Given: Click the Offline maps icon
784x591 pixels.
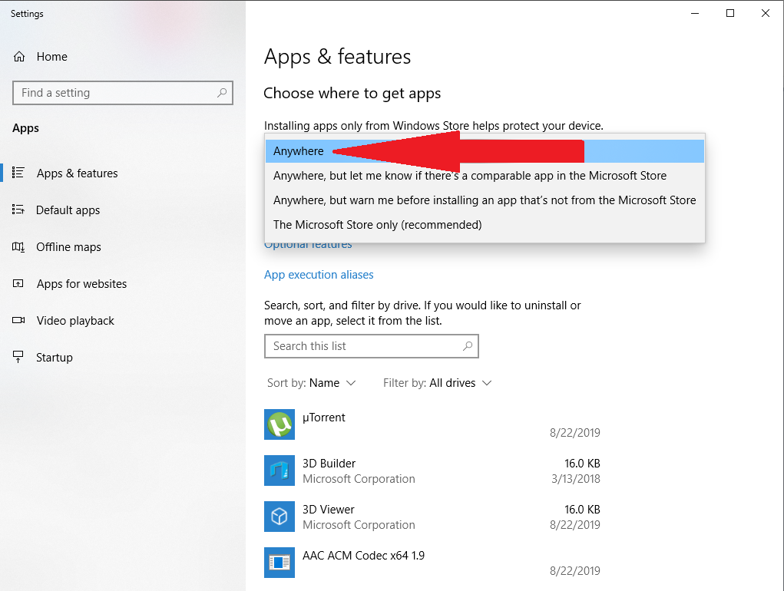Looking at the screenshot, I should point(18,247).
